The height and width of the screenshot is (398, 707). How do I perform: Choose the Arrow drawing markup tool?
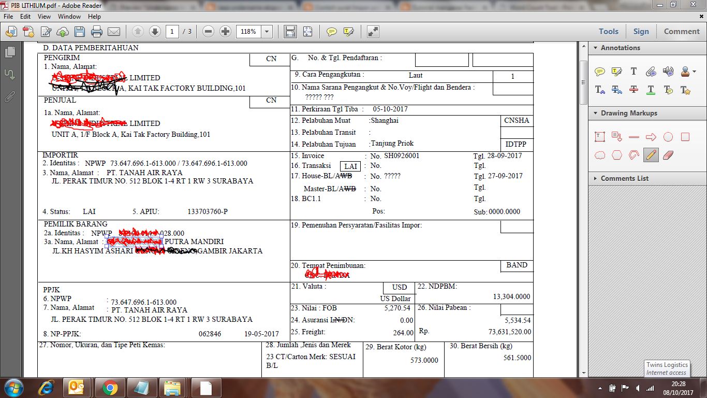pos(651,136)
